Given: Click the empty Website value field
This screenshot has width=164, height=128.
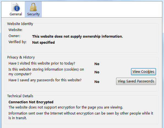Looking at the screenshot, I should tap(94, 30).
